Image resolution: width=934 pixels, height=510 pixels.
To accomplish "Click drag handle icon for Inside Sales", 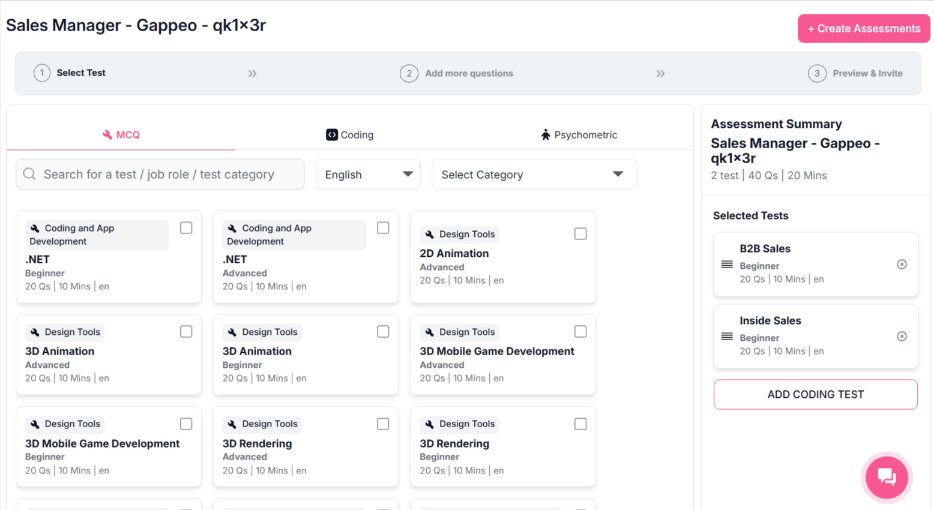I will coord(727,337).
